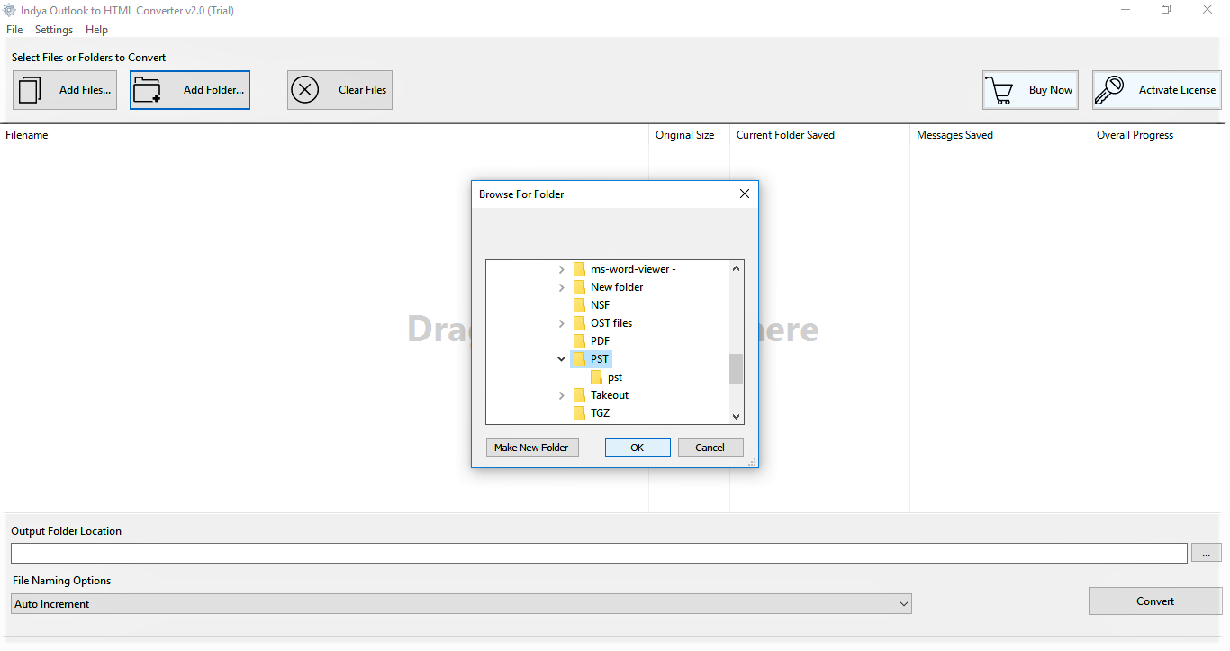Click the Filename column header
The width and height of the screenshot is (1230, 651).
tap(27, 135)
